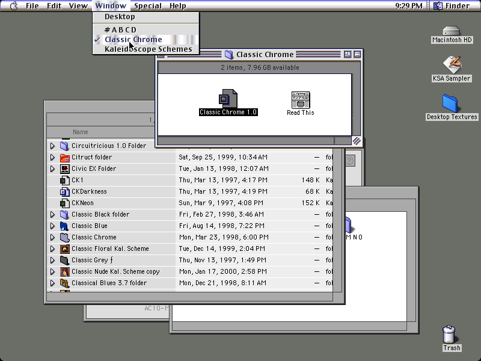Select the CK1 scheme file icon
This screenshot has width=481, height=361.
coord(64,180)
